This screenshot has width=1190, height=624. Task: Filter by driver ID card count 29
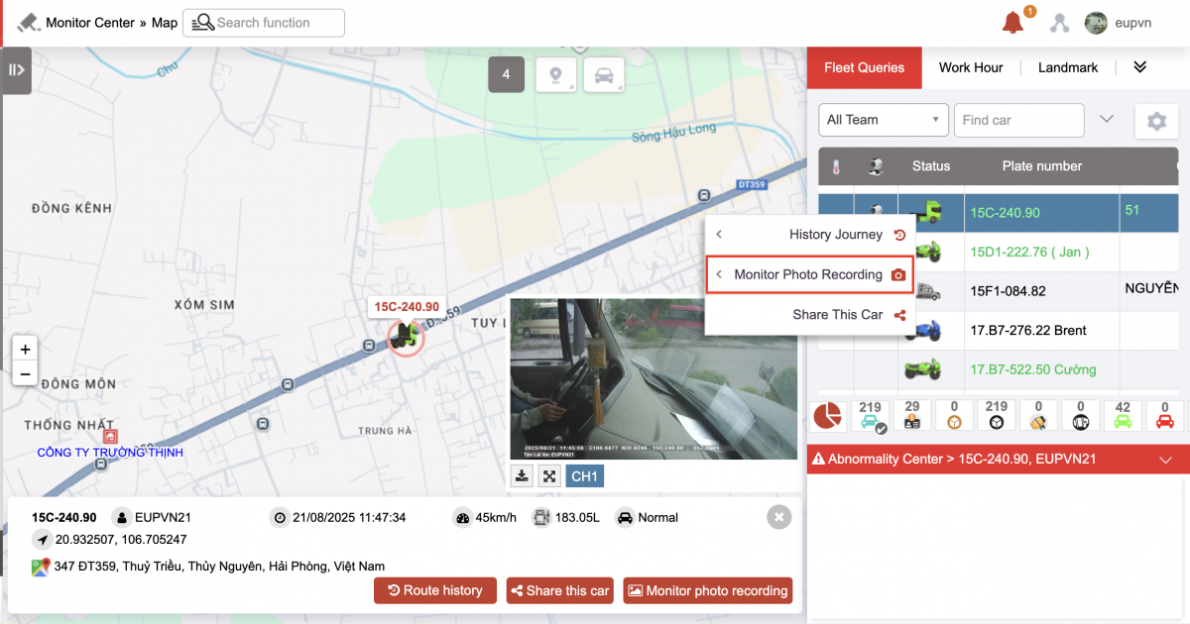(911, 415)
